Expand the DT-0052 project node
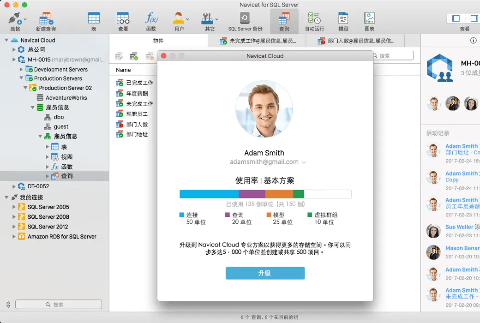 coord(14,186)
